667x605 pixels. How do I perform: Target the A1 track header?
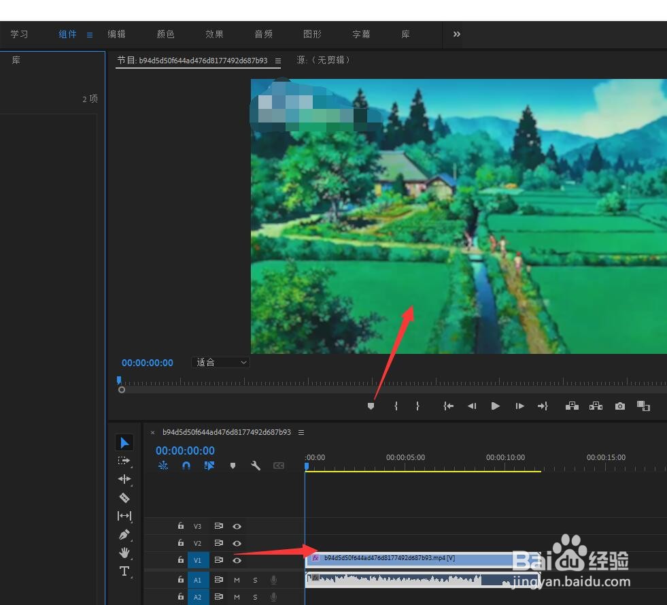coord(198,580)
